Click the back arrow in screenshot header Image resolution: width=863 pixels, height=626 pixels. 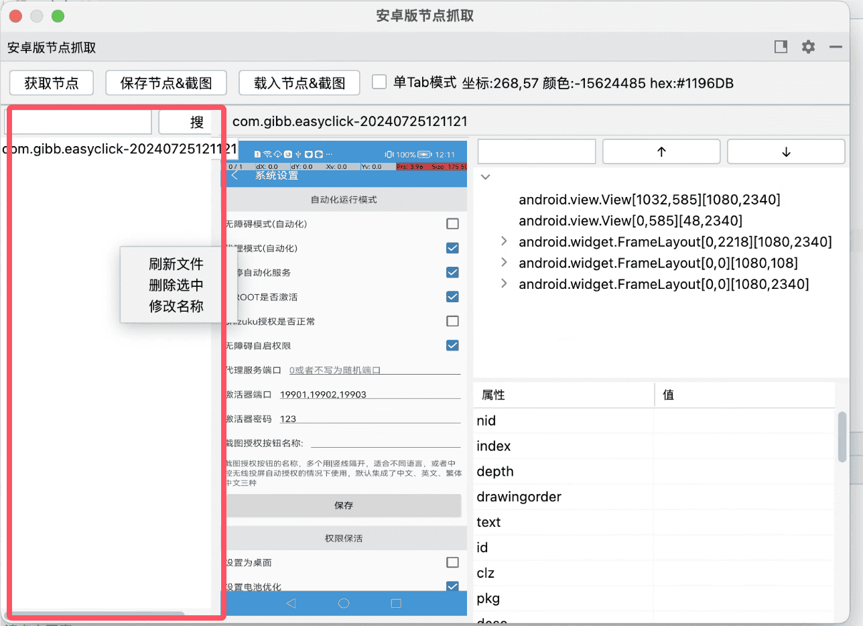click(x=235, y=176)
